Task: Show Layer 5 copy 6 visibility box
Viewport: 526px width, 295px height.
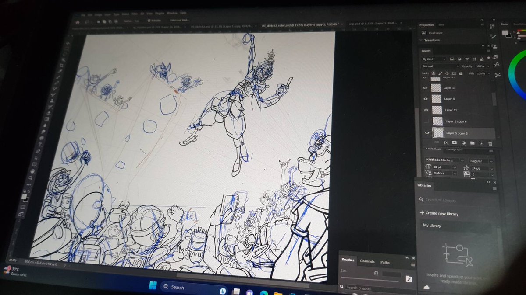Action: (x=426, y=121)
